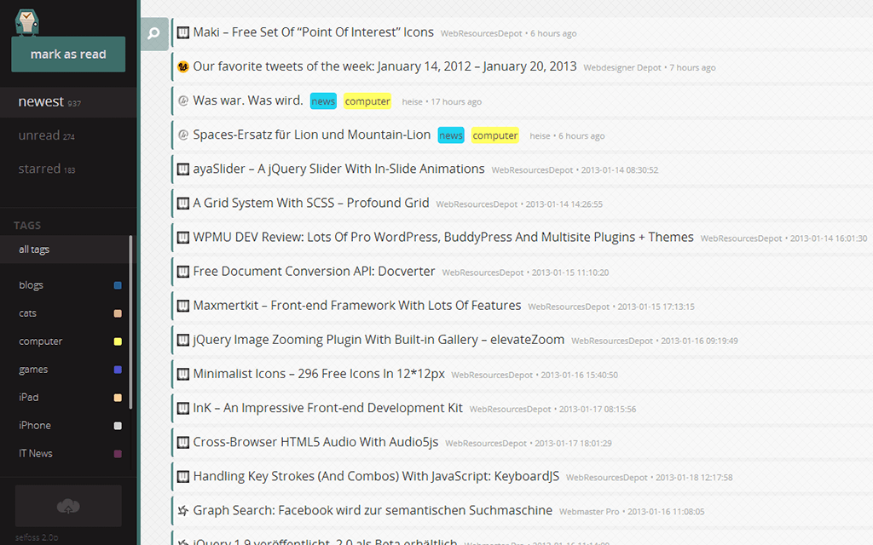The height and width of the screenshot is (545, 873).
Task: Click the 'computer' tag on 'Was war' article
Action: [x=367, y=101]
